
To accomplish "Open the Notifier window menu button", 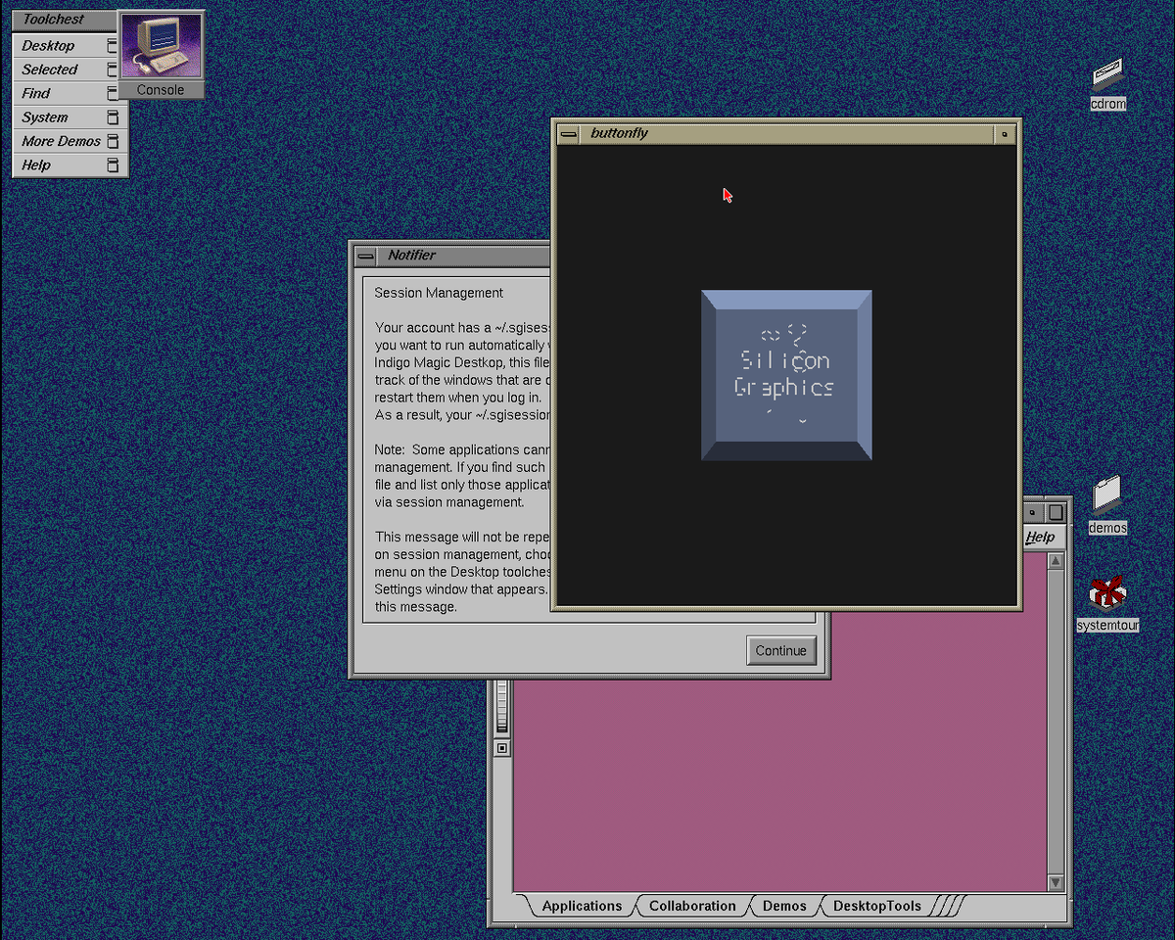I will coord(365,256).
